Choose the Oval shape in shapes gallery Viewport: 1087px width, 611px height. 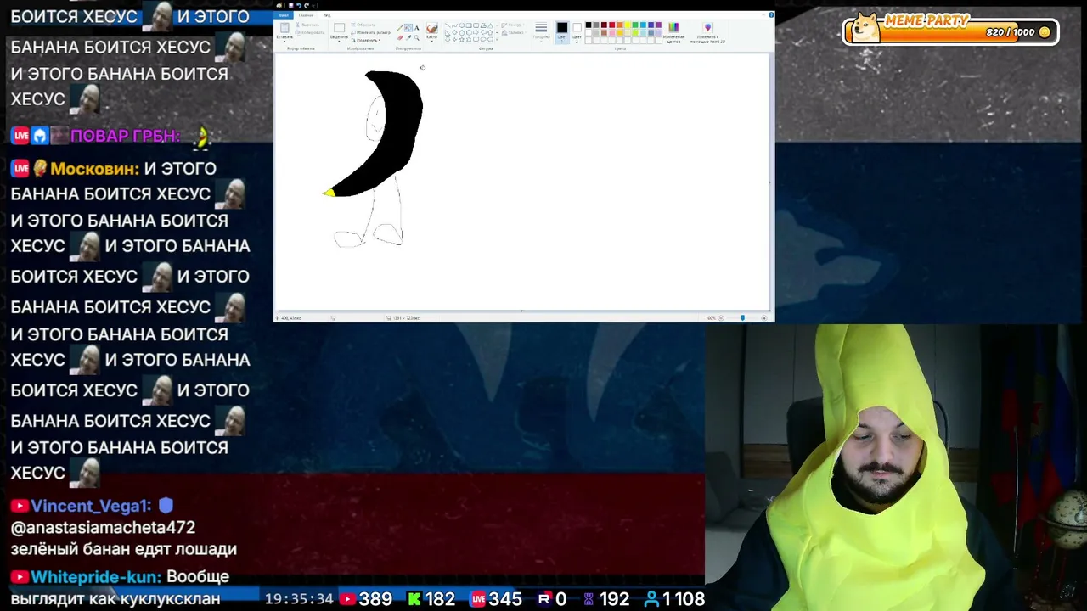pos(462,26)
